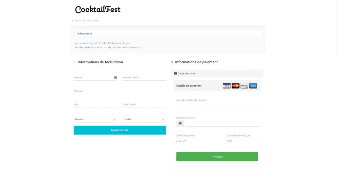
Task: Follow the Retour à mon panier link
Action: coord(87,21)
